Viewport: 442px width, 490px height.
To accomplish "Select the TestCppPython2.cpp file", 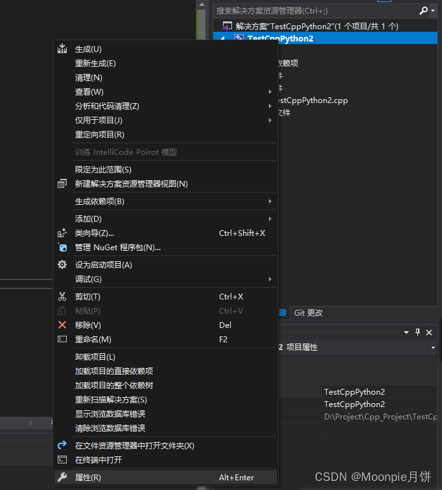I will coord(313,100).
